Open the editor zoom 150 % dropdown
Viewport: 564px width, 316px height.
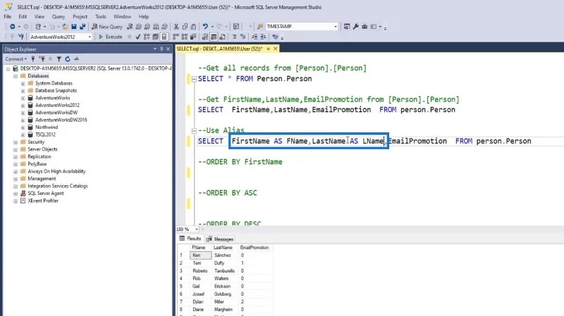click(197, 229)
